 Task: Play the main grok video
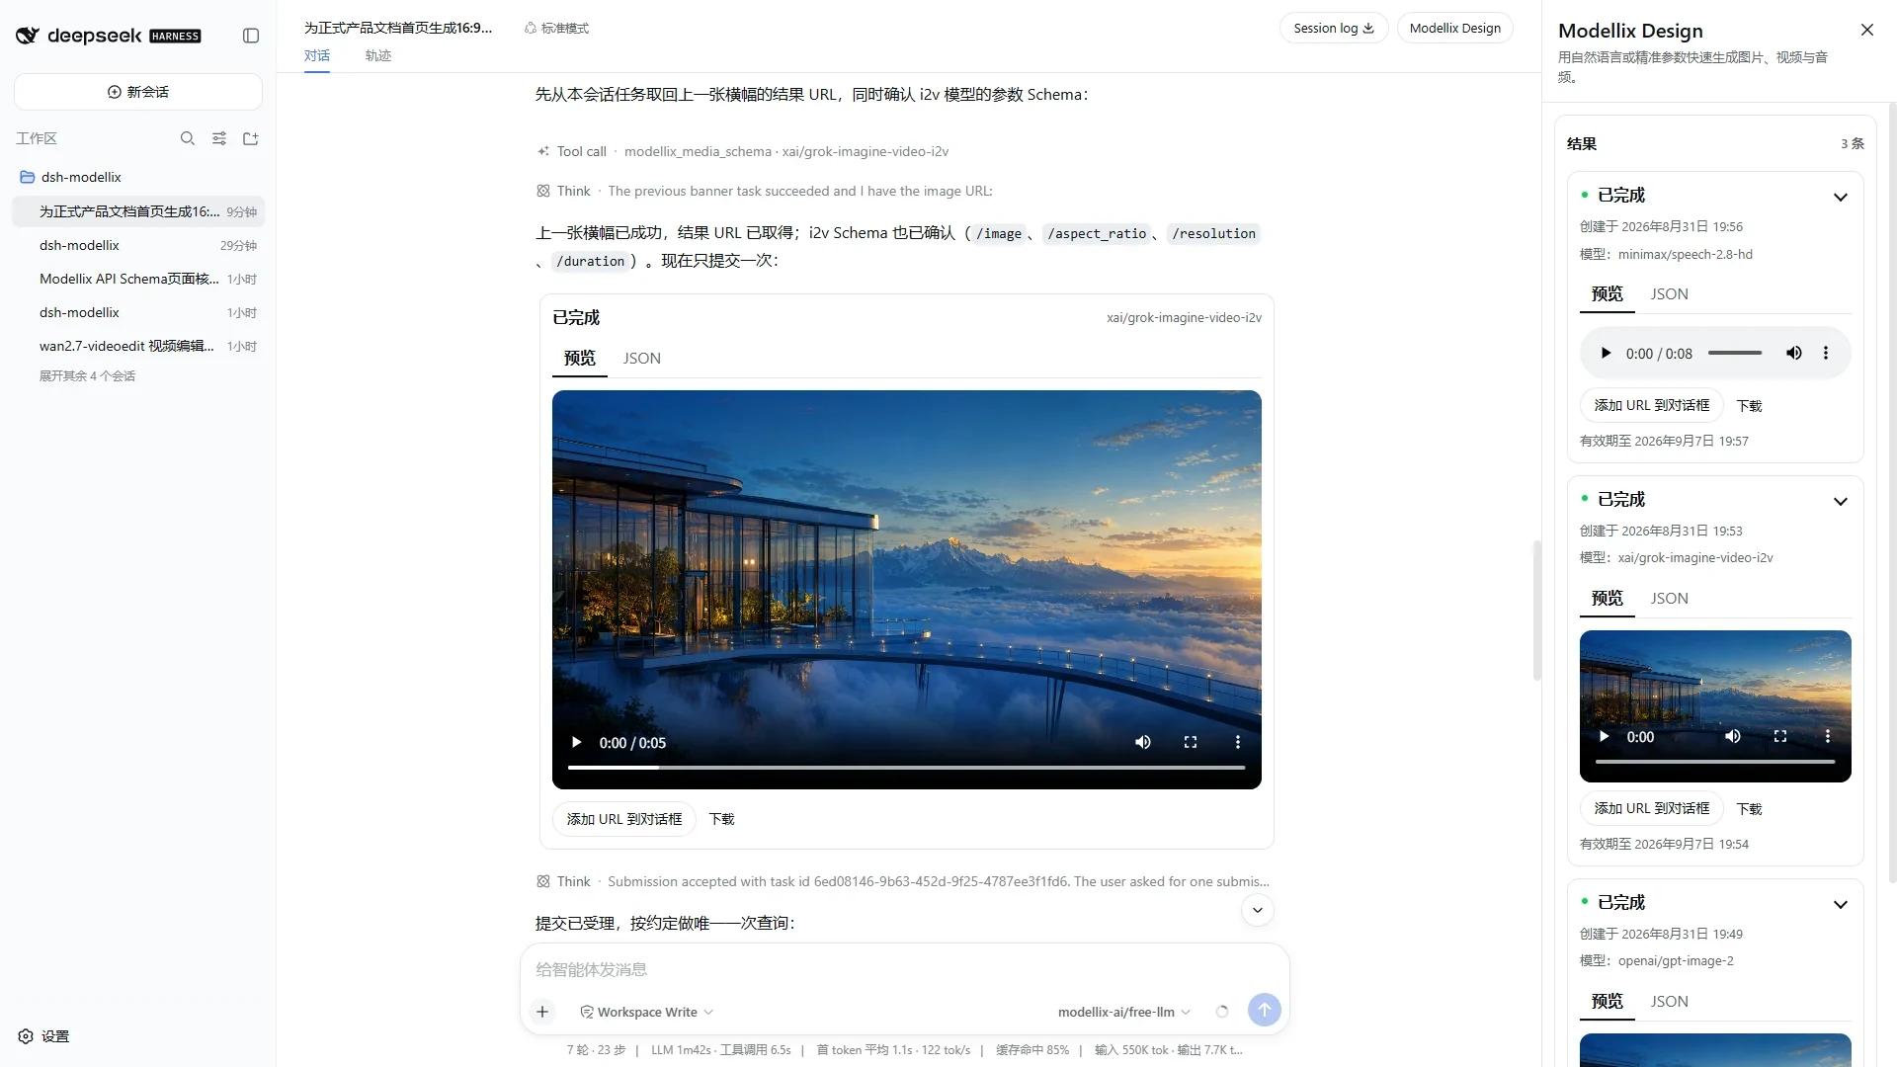click(577, 743)
